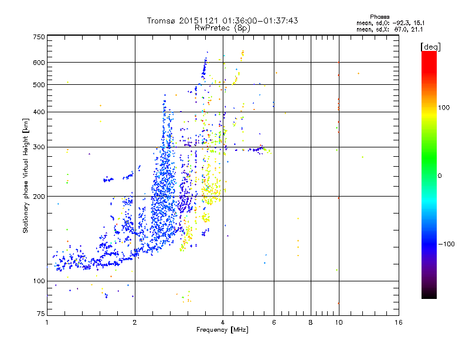
Task: Click the y-axis tick label '100'
Action: [x=39, y=281]
